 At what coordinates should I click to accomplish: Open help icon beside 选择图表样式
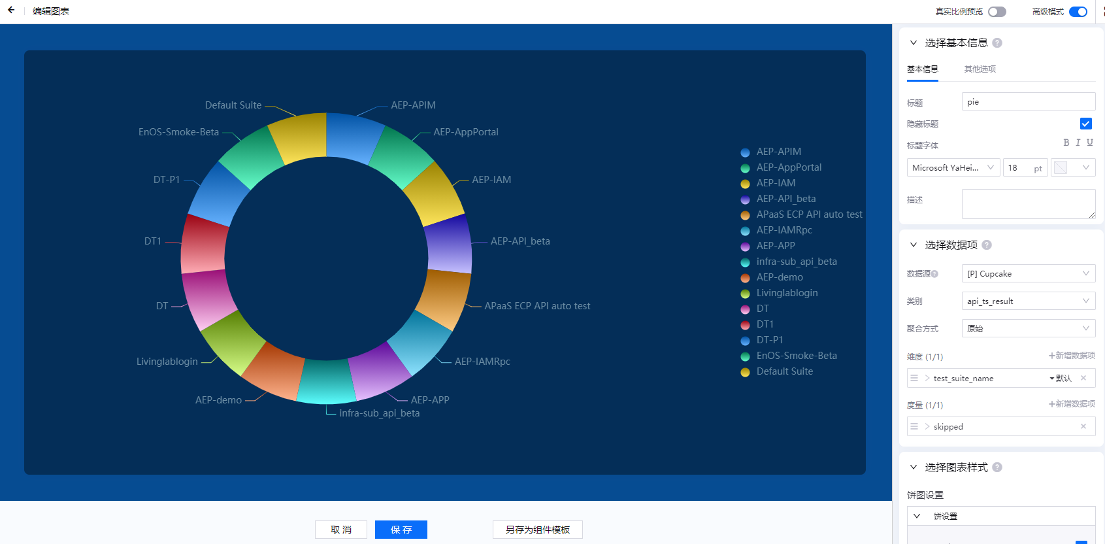click(997, 467)
